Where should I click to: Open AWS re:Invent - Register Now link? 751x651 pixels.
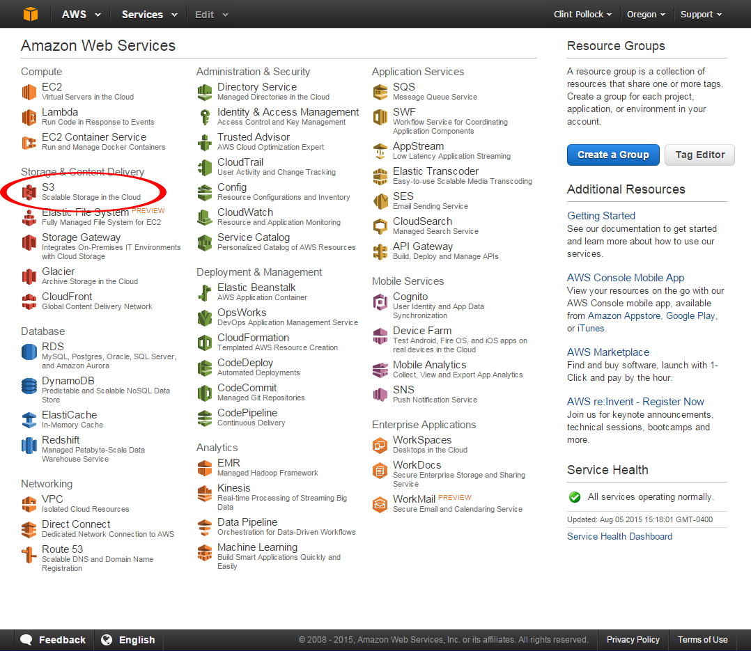(x=635, y=402)
